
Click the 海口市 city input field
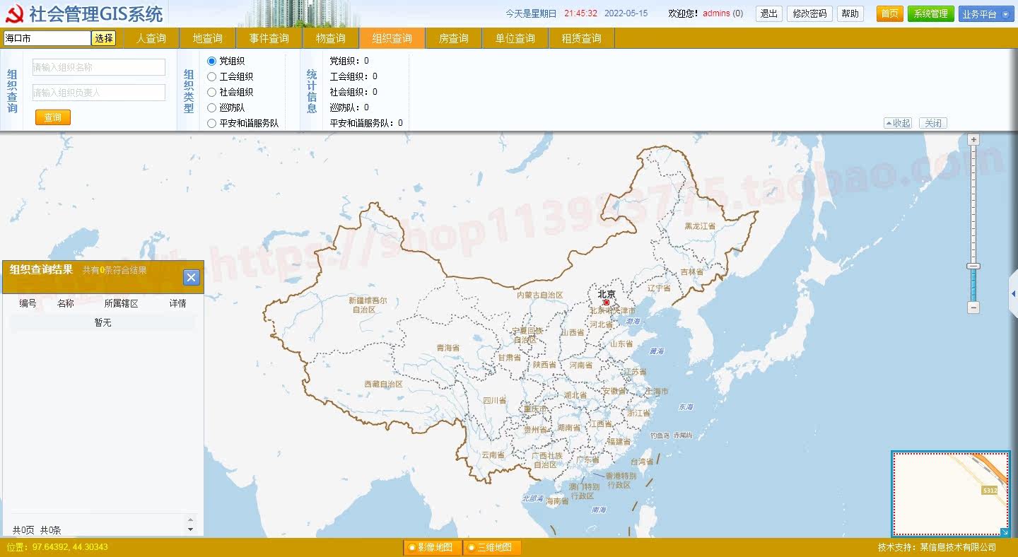tap(47, 38)
